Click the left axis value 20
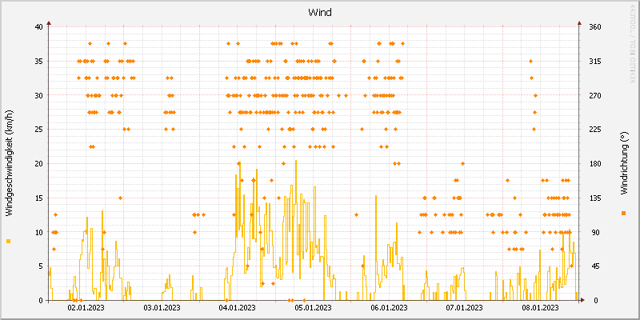The height and width of the screenshot is (320, 640). 38,164
